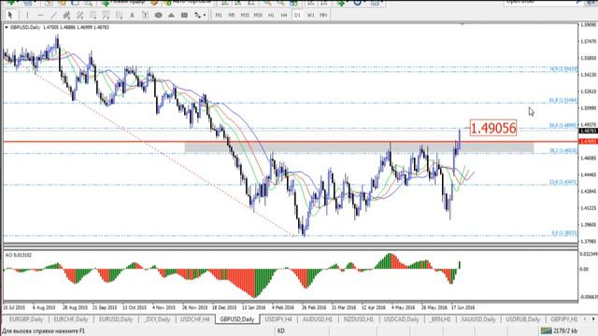Collapse the chart title triangle marker

coord(7,27)
